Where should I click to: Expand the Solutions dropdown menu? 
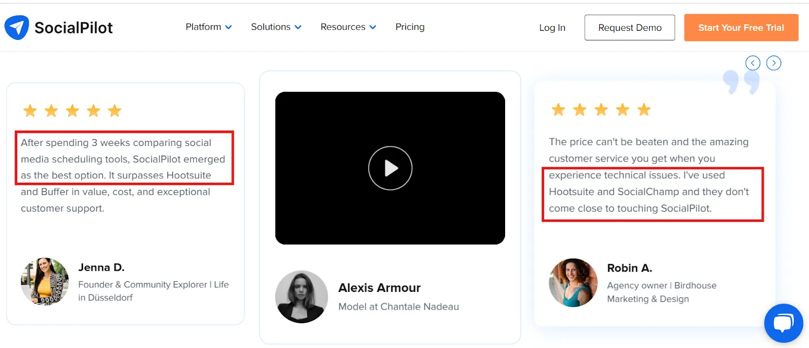coord(276,27)
